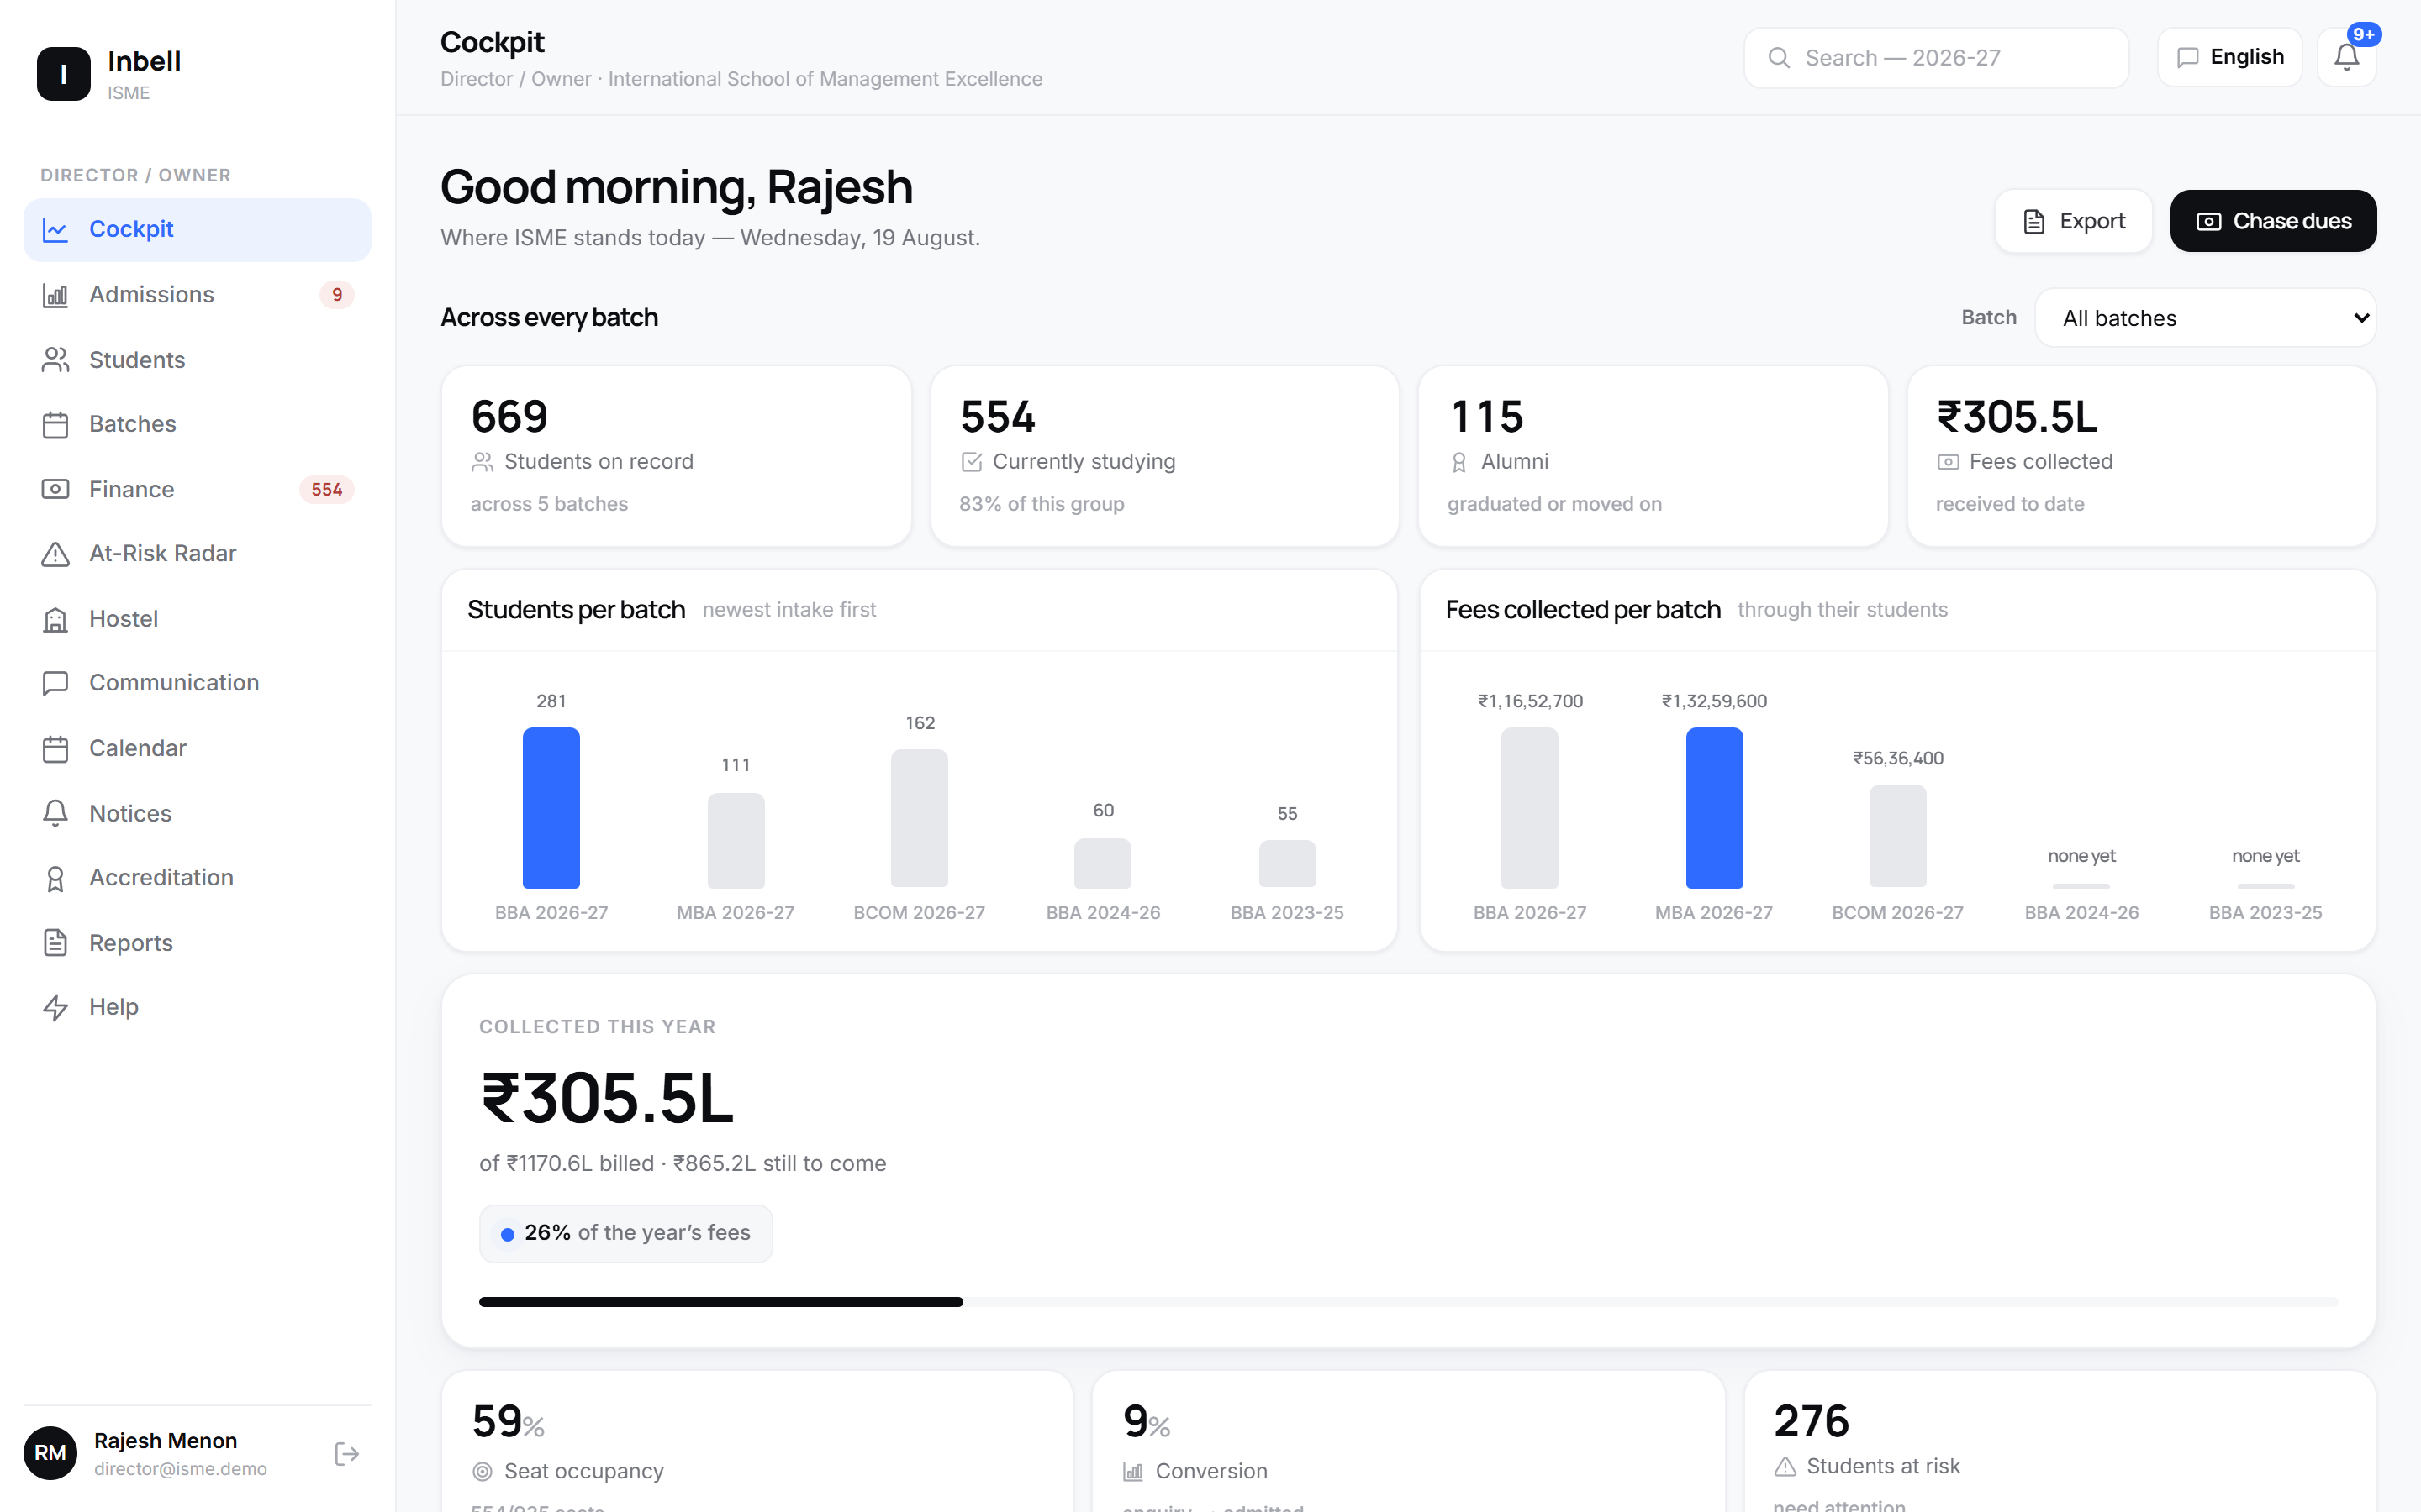Image resolution: width=2421 pixels, height=1512 pixels.
Task: Click the logout icon beside Rajesh Menon
Action: 346,1453
